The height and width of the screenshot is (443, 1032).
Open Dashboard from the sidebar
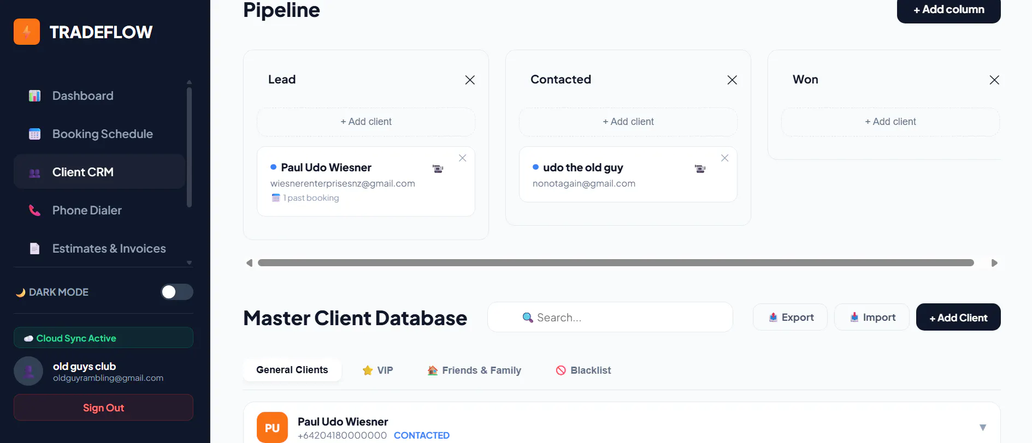(99, 95)
